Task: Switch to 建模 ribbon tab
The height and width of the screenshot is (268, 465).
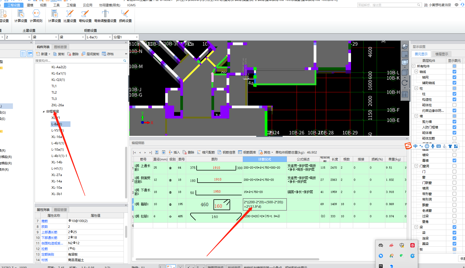Action: [x=30, y=5]
